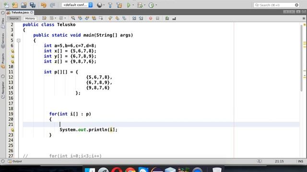Screen dimensions: 307x172
Task: Open first editor toolbar dropdown arrow after last-edit icon
Action: (x=56, y=18)
